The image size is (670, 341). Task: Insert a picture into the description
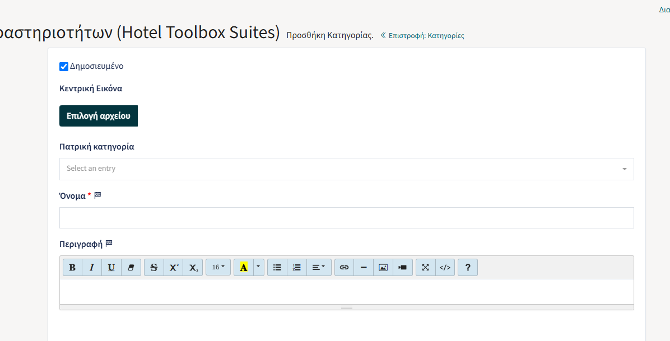(x=383, y=268)
